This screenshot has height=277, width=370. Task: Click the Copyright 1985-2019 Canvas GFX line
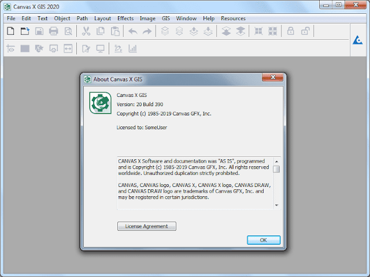(x=164, y=114)
